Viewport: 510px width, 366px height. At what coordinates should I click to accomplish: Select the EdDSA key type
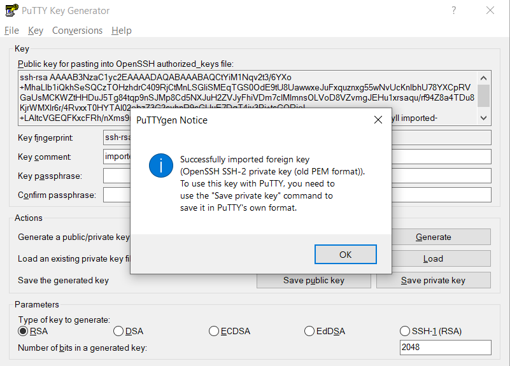[x=325, y=331]
